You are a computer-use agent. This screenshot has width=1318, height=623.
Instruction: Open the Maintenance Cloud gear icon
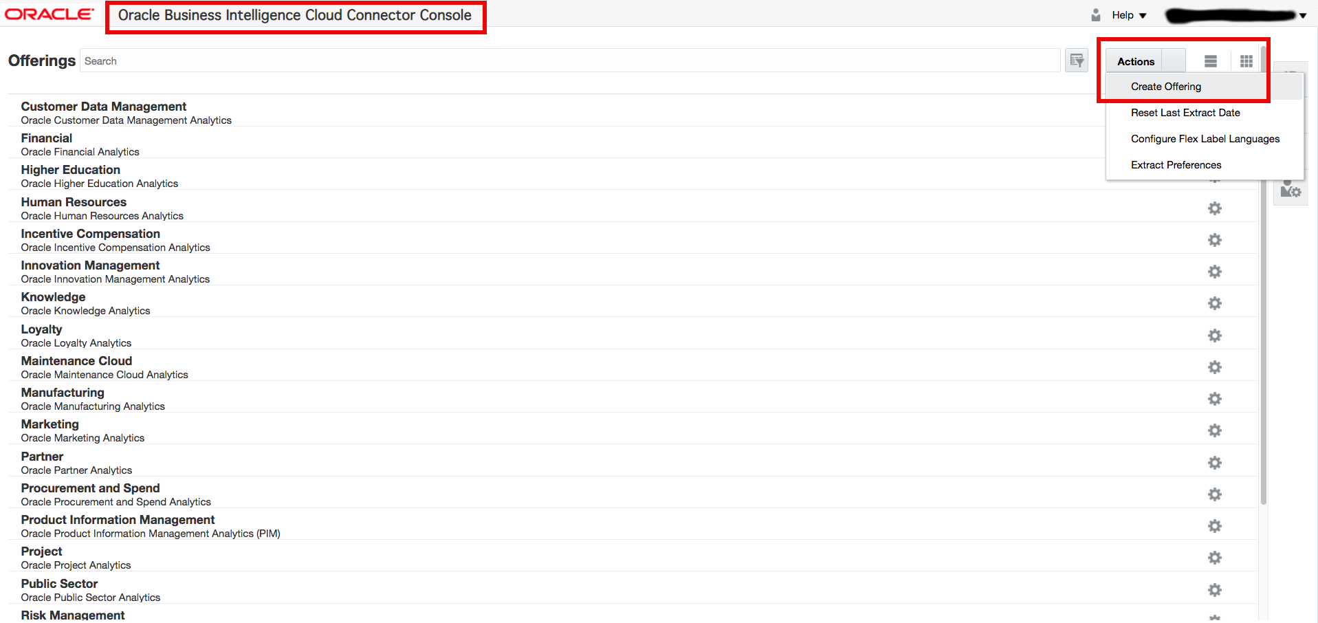point(1215,367)
